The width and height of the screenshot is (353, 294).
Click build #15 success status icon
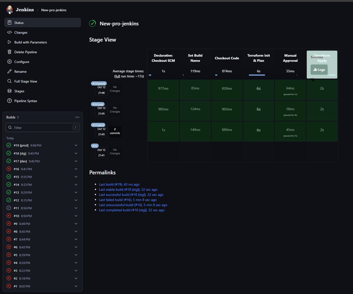[x=9, y=177]
